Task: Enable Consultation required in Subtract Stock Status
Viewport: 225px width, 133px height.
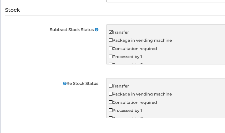Action: point(111,48)
